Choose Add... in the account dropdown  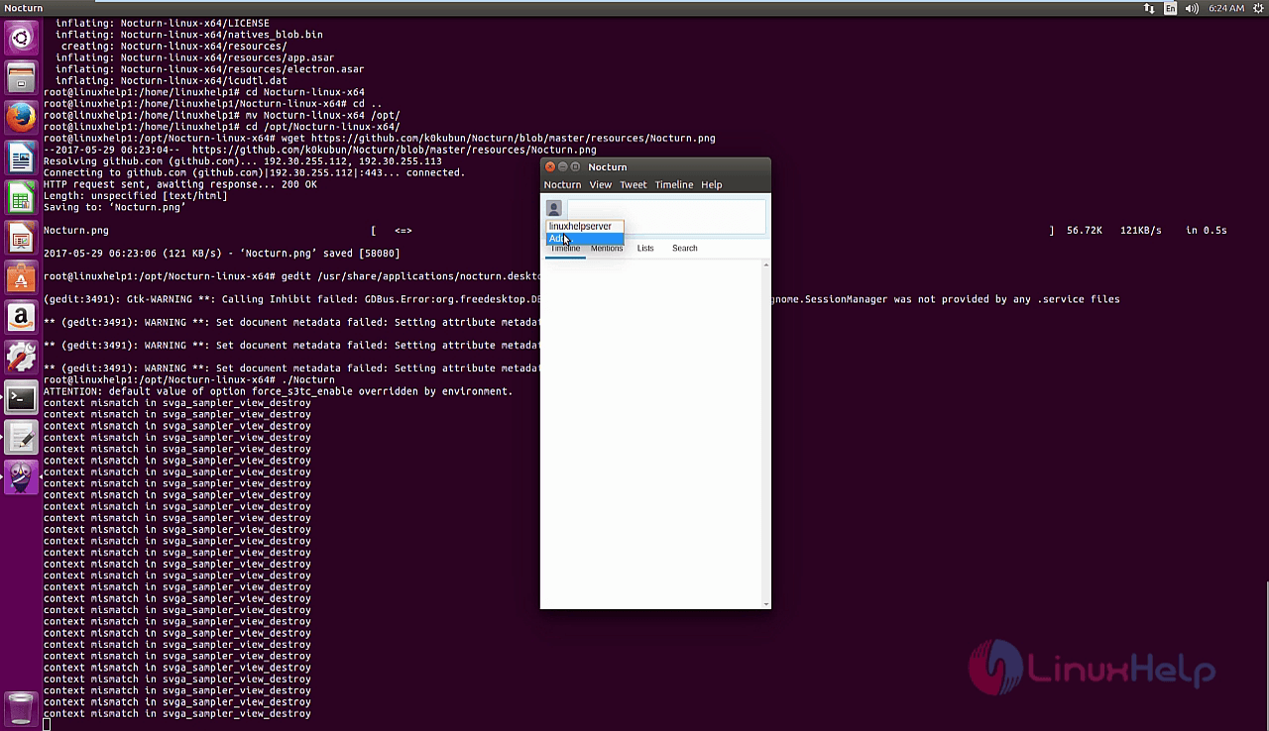pyautogui.click(x=585, y=239)
